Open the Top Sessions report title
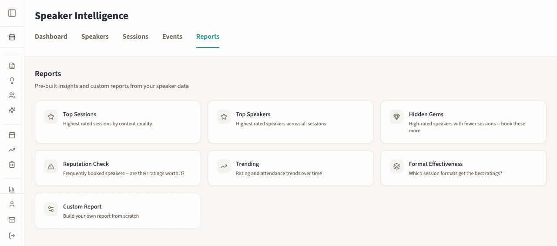Screen dimensions: 557x246 (80, 115)
